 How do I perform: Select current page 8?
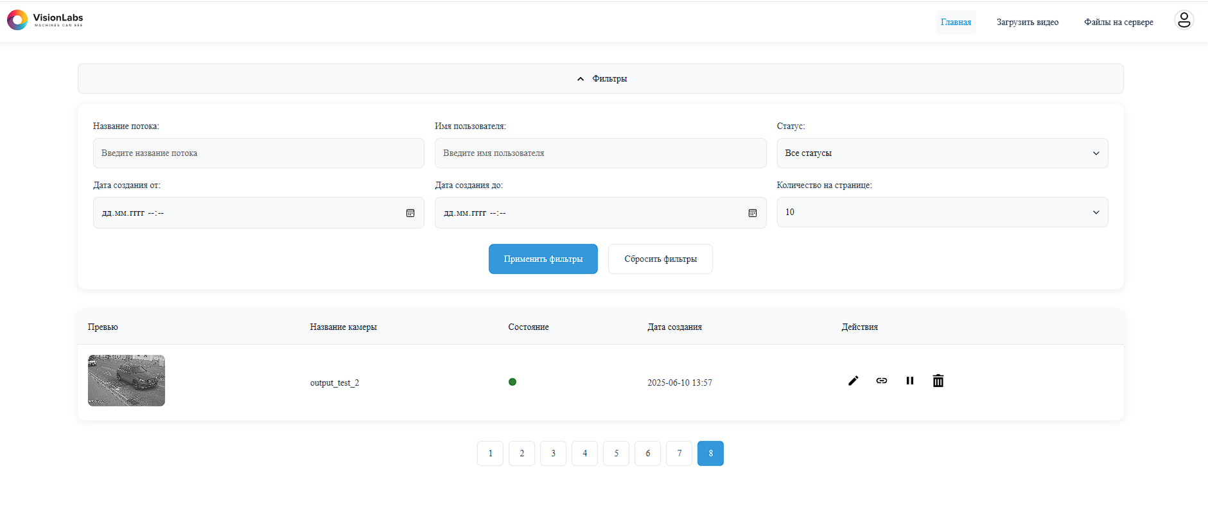click(710, 453)
